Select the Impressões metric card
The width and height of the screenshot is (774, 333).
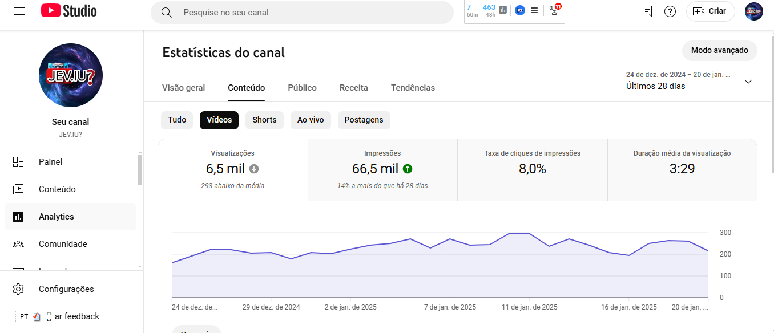coord(382,170)
